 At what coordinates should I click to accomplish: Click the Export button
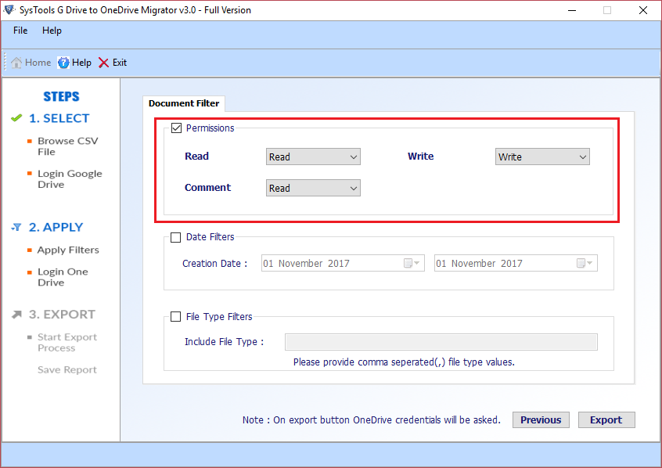click(606, 419)
